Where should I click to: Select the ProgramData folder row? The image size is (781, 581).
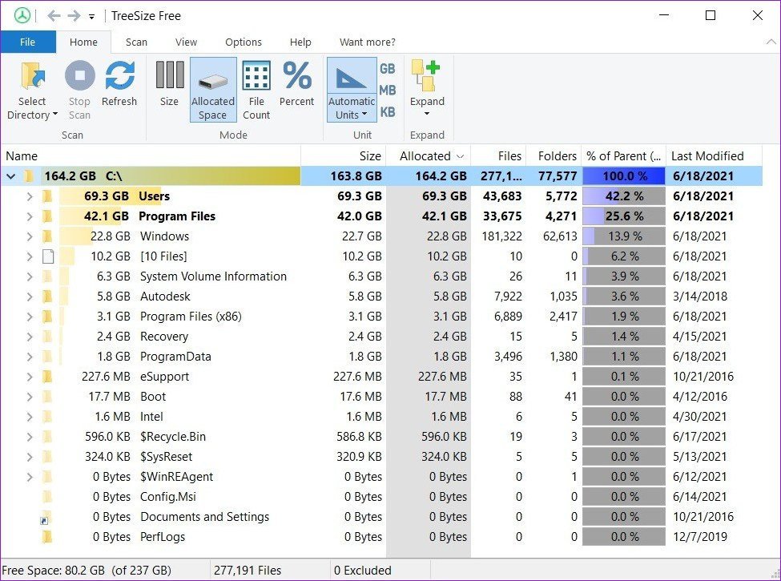click(381, 357)
